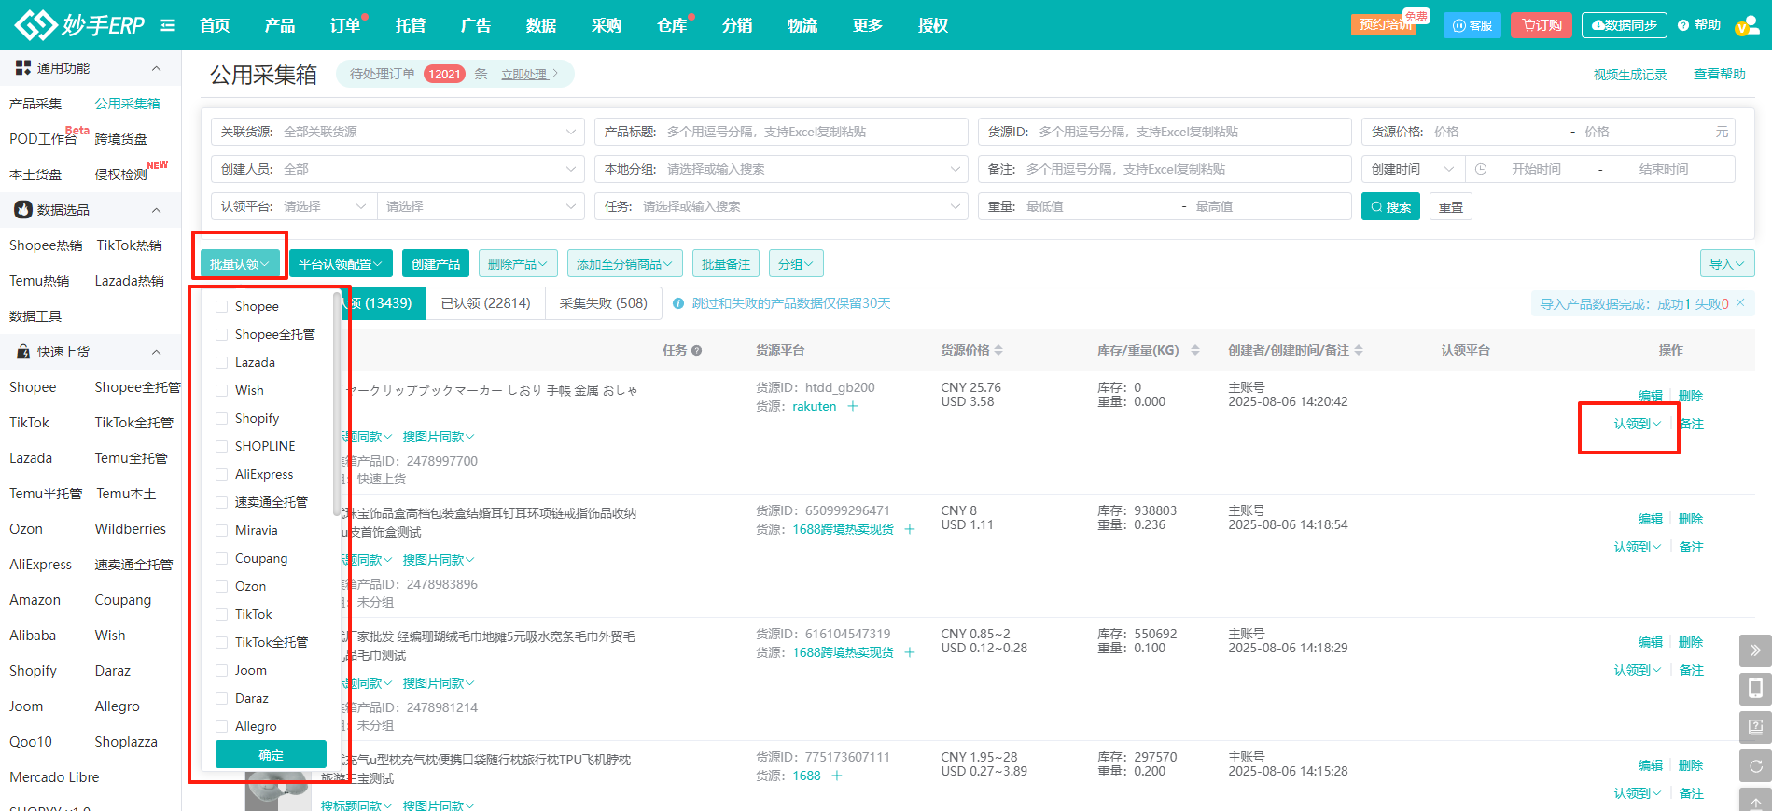Click the refresh floating icon
This screenshot has height=811, width=1772.
[x=1755, y=766]
